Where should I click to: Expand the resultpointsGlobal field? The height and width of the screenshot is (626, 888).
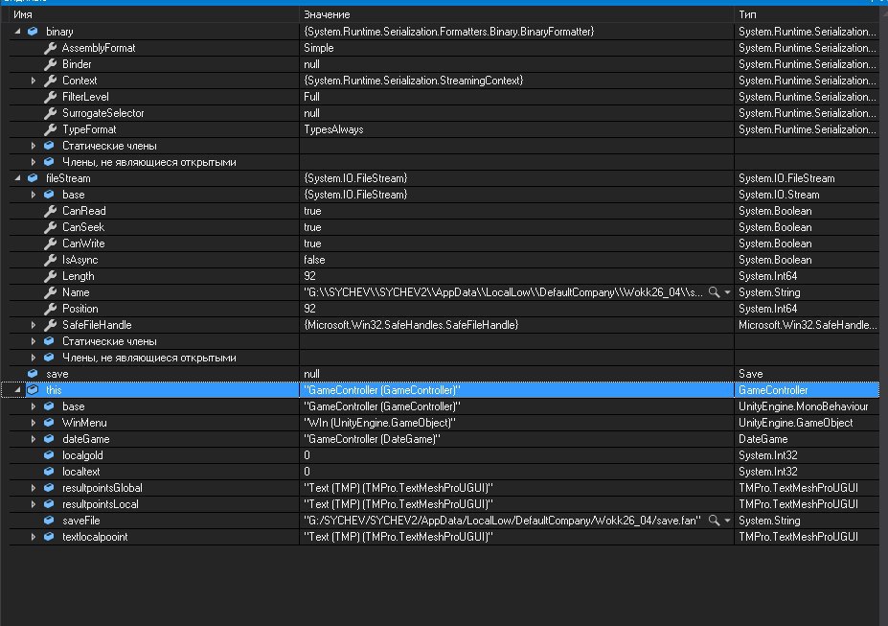[34, 488]
